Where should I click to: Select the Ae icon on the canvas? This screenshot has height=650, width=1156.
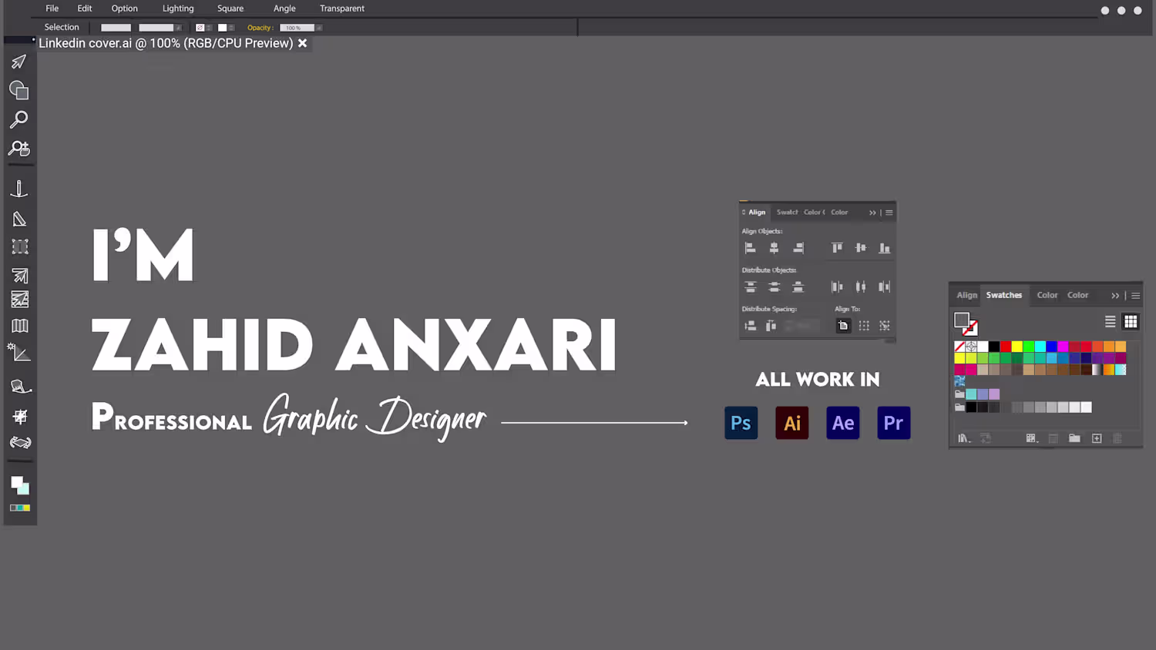click(x=843, y=423)
